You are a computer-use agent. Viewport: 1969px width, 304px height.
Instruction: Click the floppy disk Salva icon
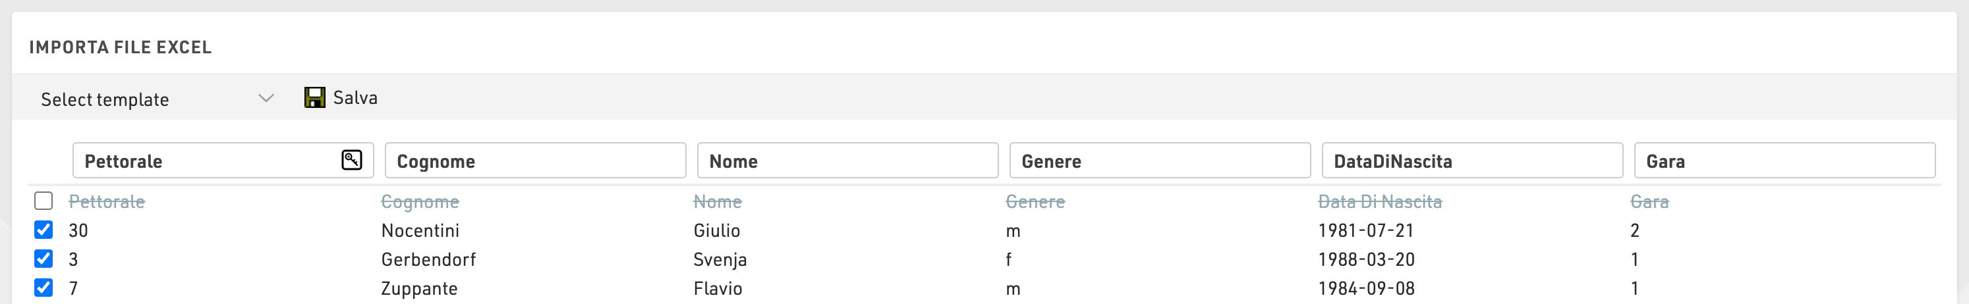tap(314, 98)
